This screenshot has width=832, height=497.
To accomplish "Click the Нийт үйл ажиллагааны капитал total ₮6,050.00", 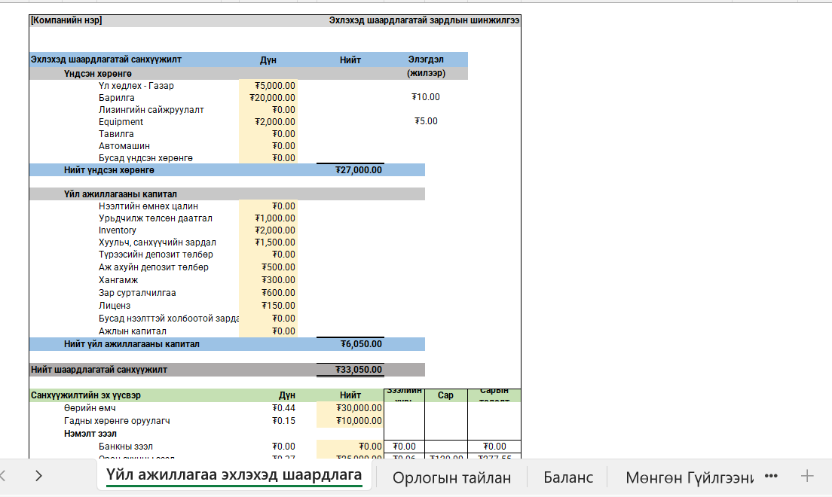I will tap(350, 344).
